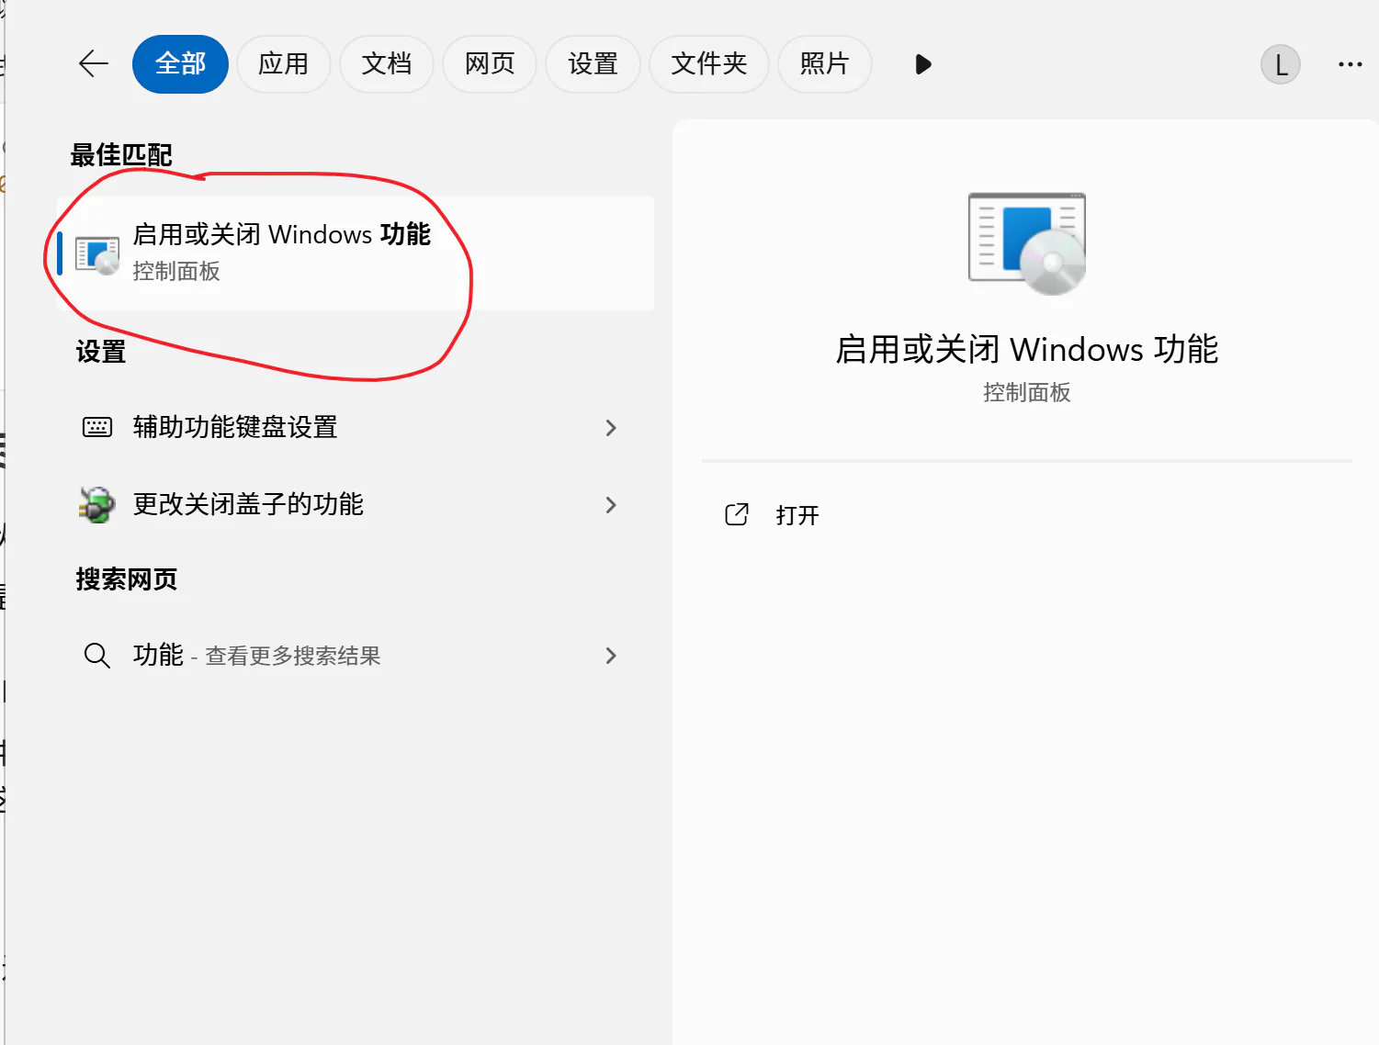Image resolution: width=1379 pixels, height=1045 pixels.
Task: Open the 辅助功能键盘设置 result
Action: pos(356,427)
